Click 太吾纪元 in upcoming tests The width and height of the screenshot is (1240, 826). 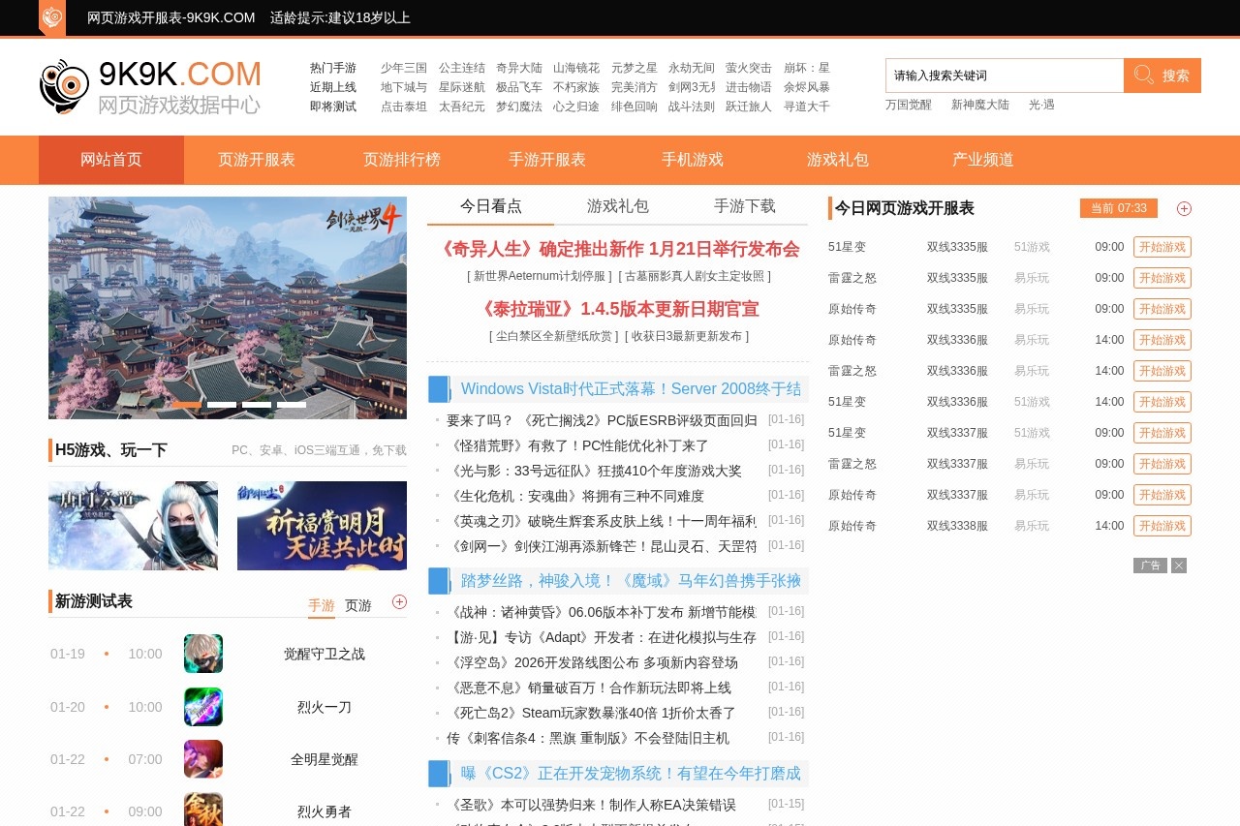click(x=462, y=107)
